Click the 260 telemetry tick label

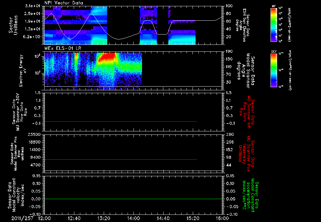(230, 135)
